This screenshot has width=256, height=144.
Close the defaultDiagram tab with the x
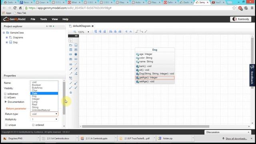coord(92,26)
